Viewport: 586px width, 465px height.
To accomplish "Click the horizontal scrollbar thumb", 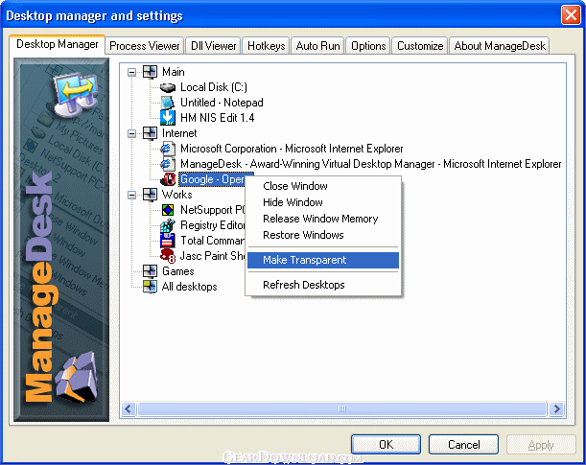I will pos(342,409).
